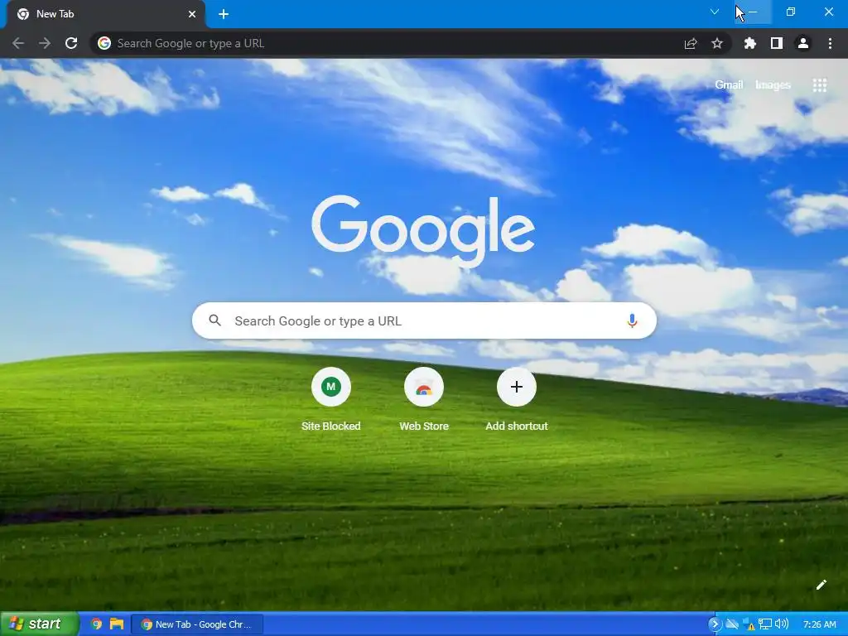Share this page via the share icon
This screenshot has height=636, width=848.
pyautogui.click(x=691, y=43)
